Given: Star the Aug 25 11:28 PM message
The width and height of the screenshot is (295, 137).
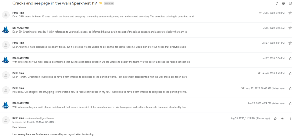Looking at the screenshot, I should pos(275,118).
